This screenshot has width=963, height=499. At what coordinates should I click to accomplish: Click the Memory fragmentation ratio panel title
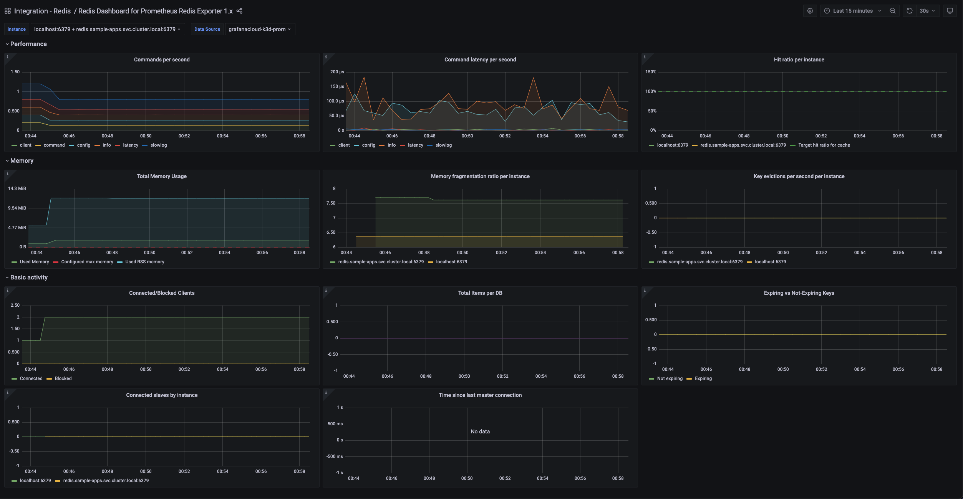pos(480,176)
